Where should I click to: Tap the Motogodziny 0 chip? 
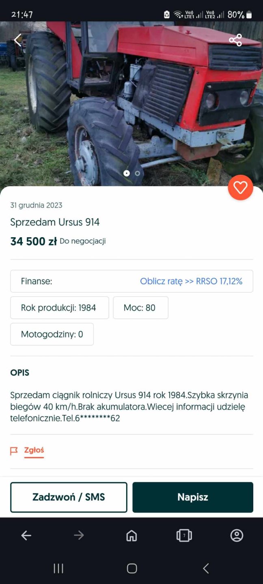click(x=52, y=334)
